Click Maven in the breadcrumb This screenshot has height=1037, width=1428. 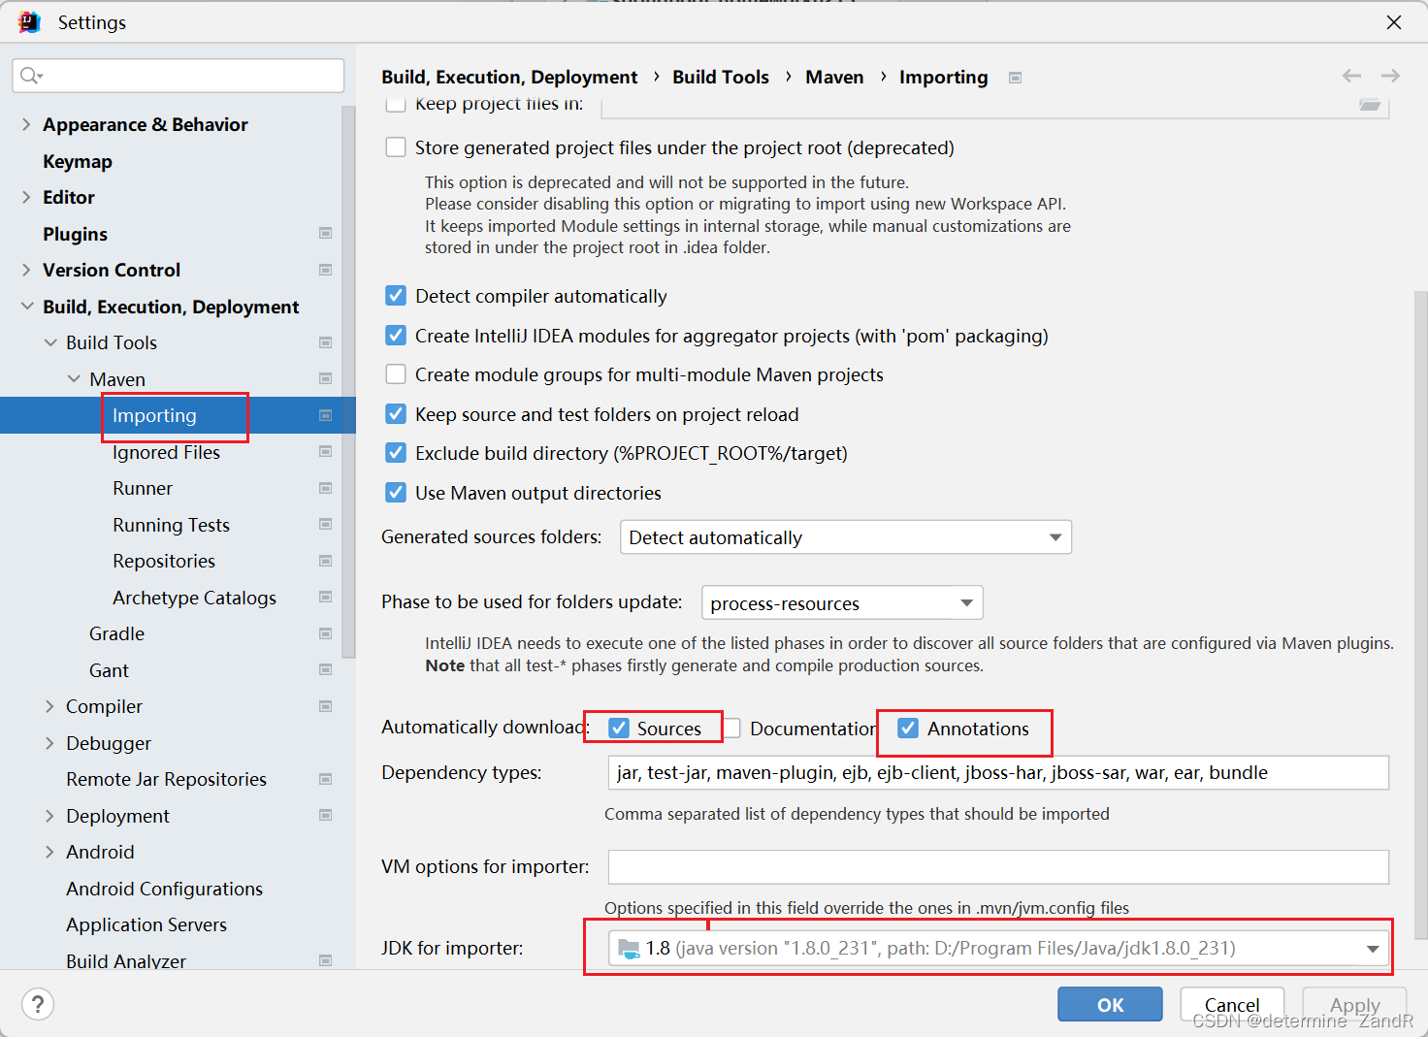pyautogui.click(x=834, y=77)
